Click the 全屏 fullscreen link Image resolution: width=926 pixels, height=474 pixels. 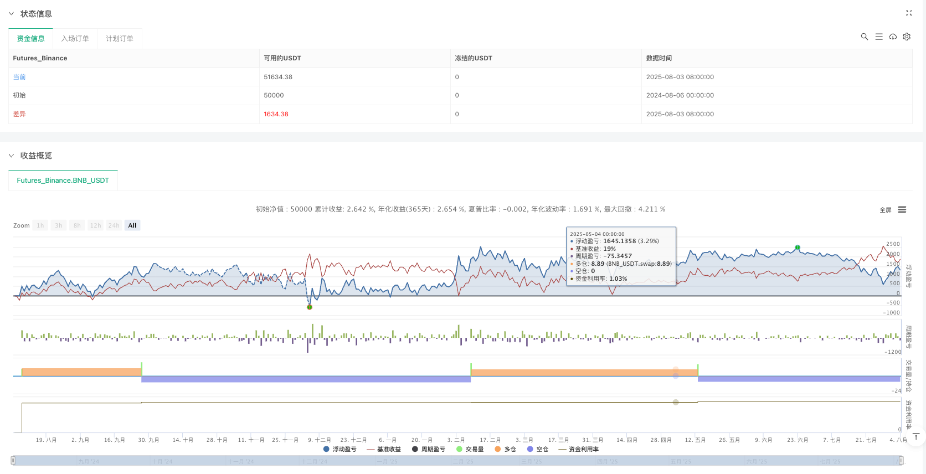tap(885, 210)
